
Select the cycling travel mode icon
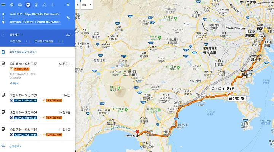44,5
